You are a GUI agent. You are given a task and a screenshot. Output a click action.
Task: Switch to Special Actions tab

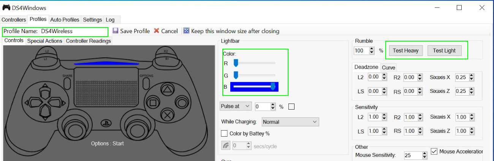45,41
